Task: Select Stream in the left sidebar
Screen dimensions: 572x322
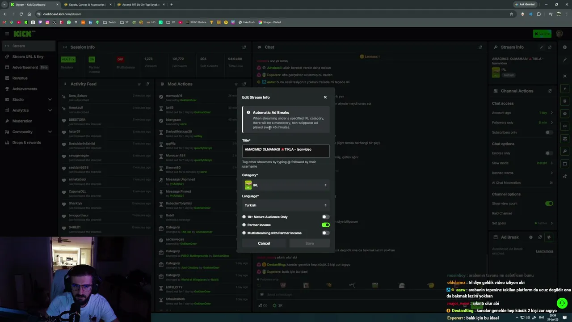Action: [28, 46]
